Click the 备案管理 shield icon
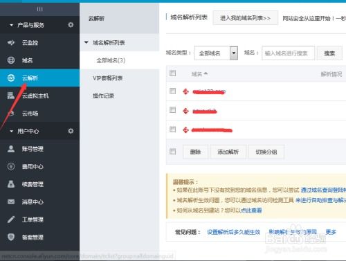 click(x=11, y=237)
